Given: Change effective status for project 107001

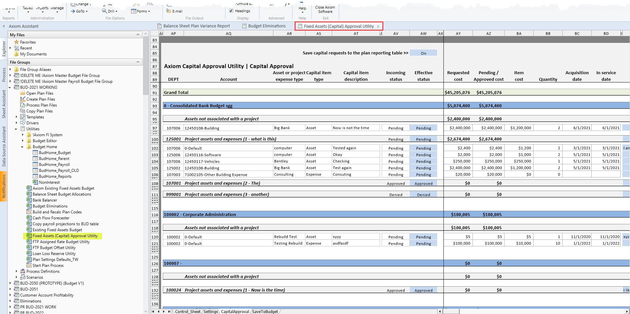Looking at the screenshot, I should pyautogui.click(x=423, y=183).
